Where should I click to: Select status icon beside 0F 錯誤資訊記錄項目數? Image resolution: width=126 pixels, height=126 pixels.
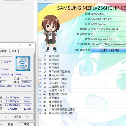pos(40,113)
